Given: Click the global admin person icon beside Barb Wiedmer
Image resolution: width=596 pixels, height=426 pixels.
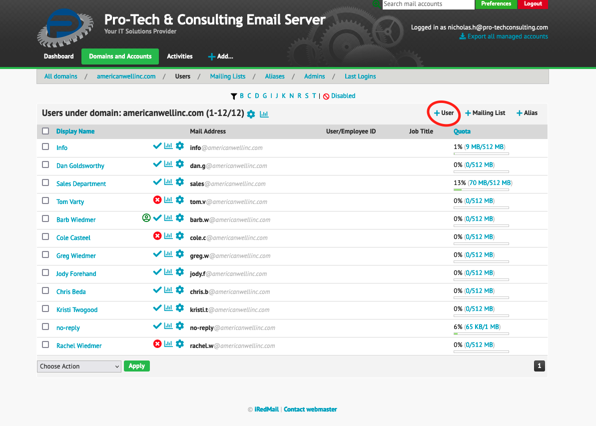Looking at the screenshot, I should (x=146, y=217).
